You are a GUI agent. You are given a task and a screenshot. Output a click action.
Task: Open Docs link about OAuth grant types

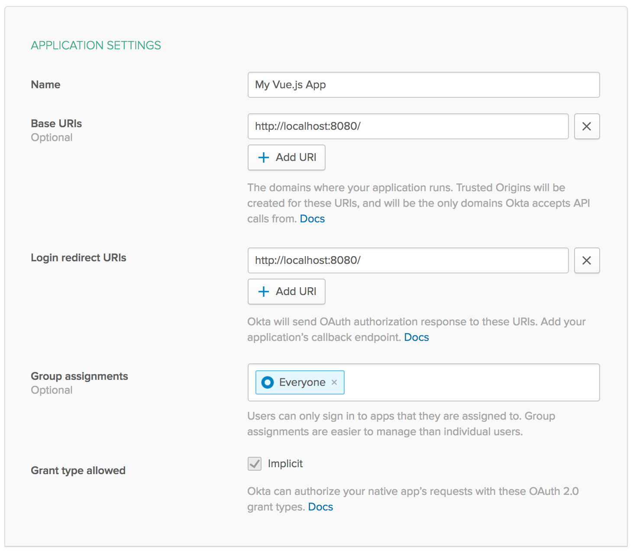[320, 507]
